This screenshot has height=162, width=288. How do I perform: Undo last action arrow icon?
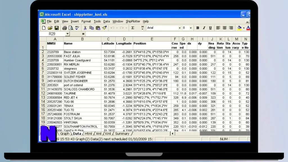[x=112, y=28]
